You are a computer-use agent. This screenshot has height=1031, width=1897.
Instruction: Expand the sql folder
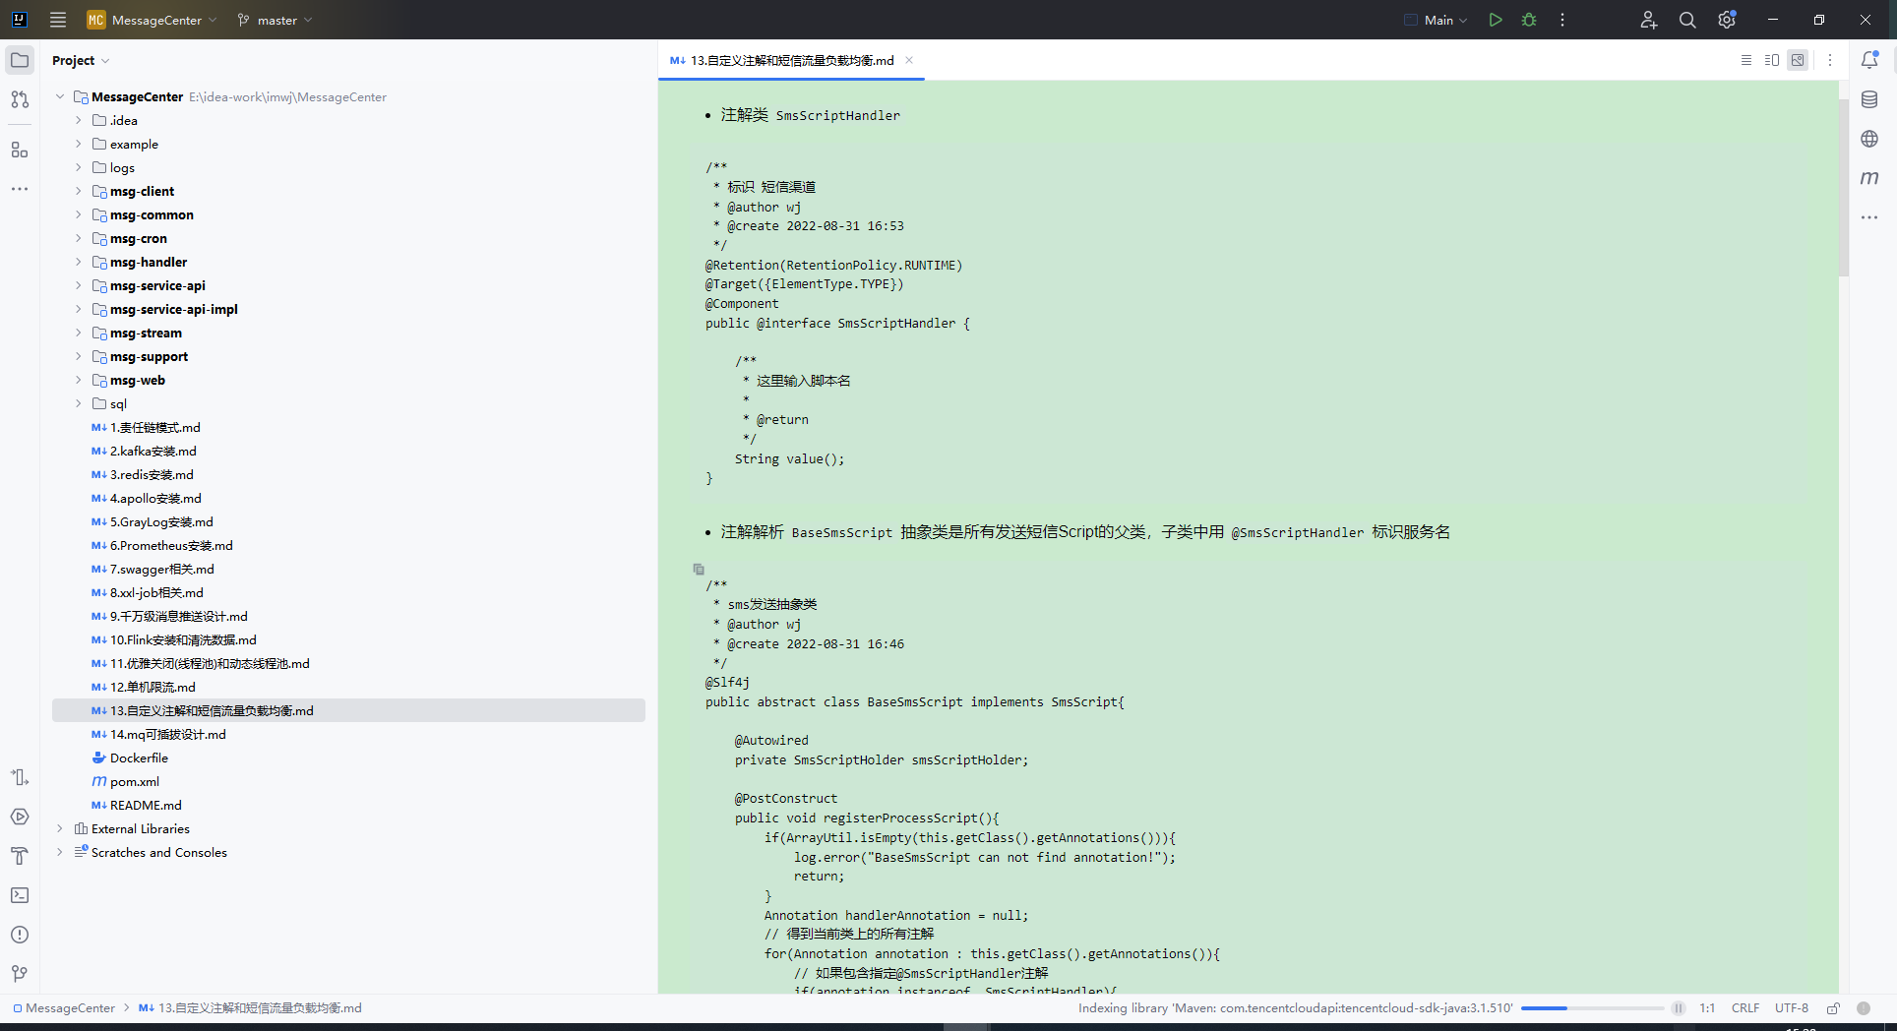79,403
